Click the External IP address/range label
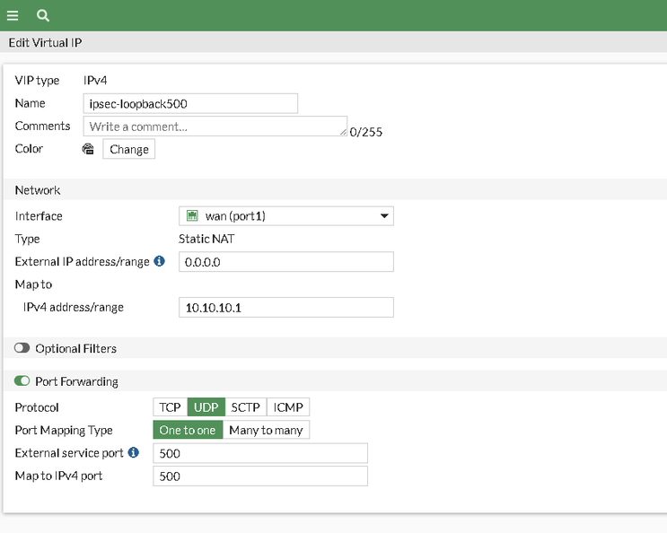This screenshot has width=667, height=533. tap(82, 261)
